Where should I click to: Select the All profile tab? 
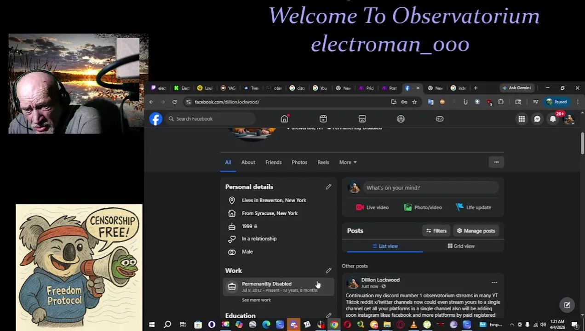[x=228, y=162]
